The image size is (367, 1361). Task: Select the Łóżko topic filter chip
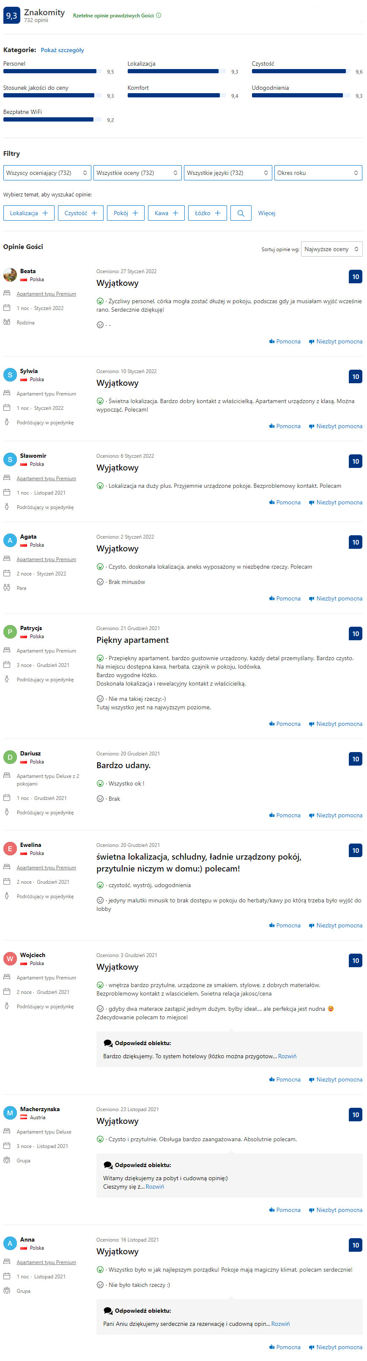click(207, 213)
